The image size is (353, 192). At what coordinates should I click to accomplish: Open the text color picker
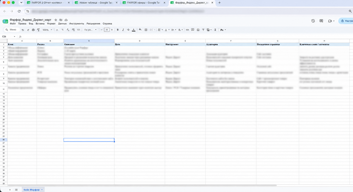(134, 30)
